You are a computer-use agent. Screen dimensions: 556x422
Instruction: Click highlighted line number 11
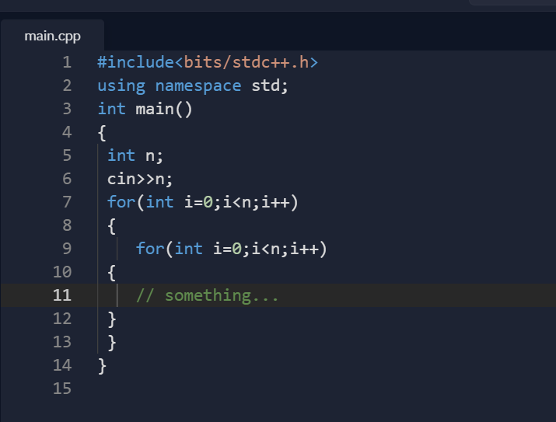coord(61,295)
